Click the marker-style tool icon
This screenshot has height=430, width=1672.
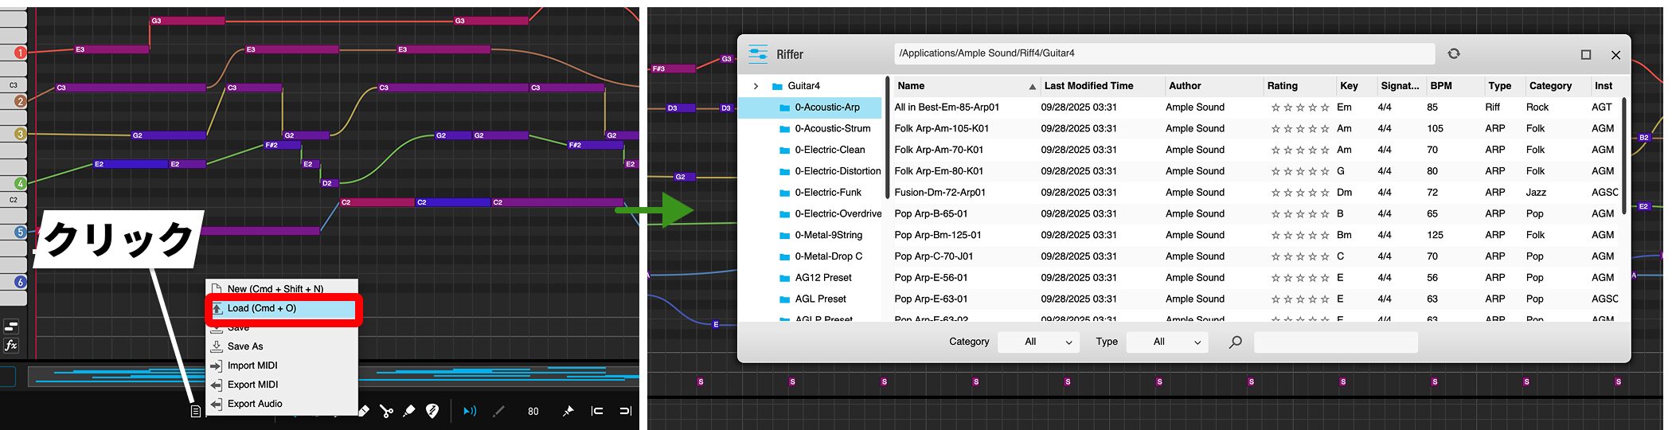pyautogui.click(x=409, y=411)
